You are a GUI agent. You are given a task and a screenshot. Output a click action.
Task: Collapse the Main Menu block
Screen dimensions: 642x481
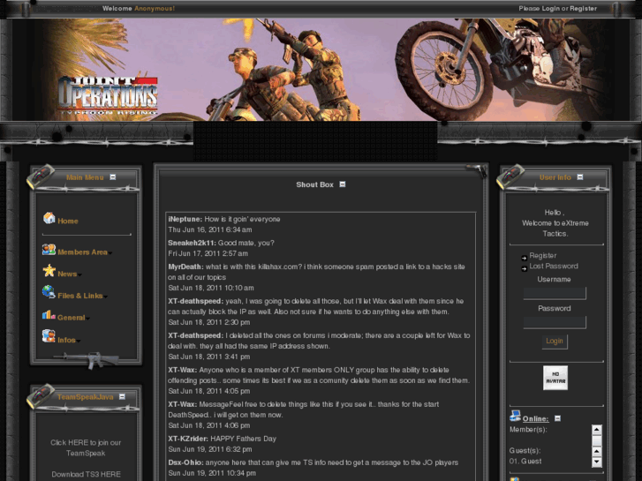pos(113,177)
